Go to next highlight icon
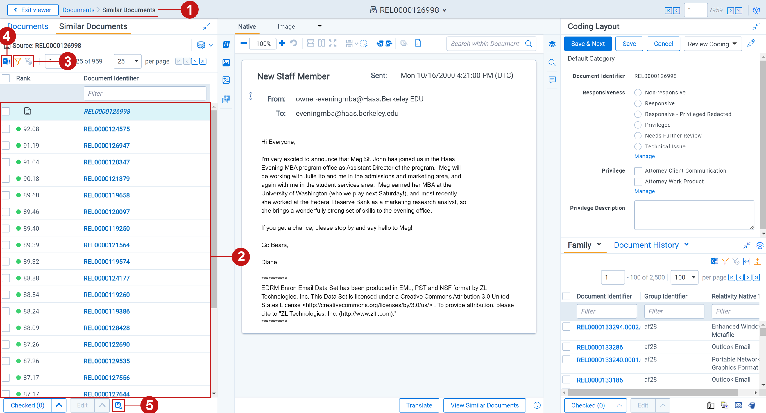The width and height of the screenshot is (766, 413). (x=389, y=44)
